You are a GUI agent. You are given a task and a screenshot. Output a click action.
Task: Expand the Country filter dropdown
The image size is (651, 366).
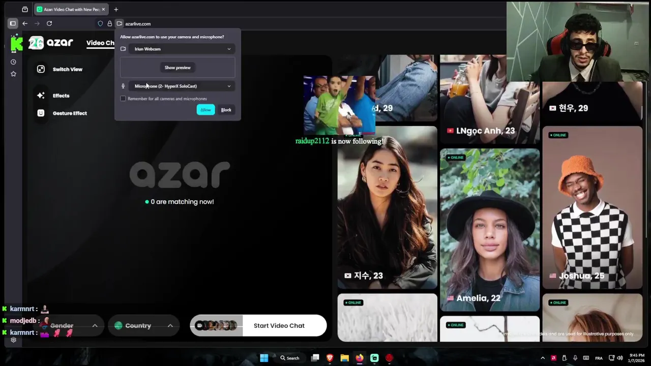(144, 325)
